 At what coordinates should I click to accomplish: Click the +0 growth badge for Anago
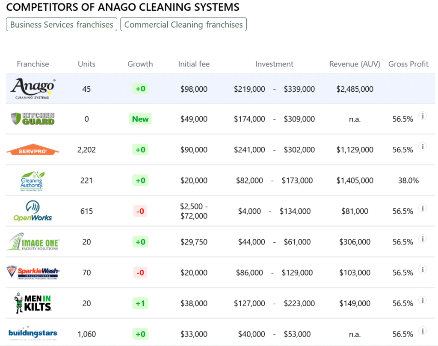pyautogui.click(x=140, y=89)
